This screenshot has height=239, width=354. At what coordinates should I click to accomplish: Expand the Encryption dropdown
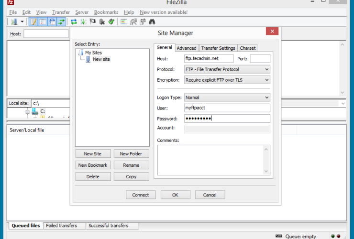tap(227, 80)
